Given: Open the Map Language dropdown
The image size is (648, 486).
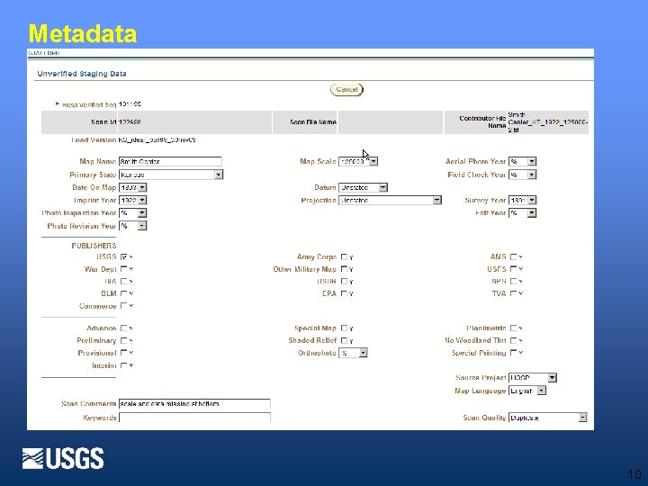Looking at the screenshot, I should pyautogui.click(x=527, y=391).
